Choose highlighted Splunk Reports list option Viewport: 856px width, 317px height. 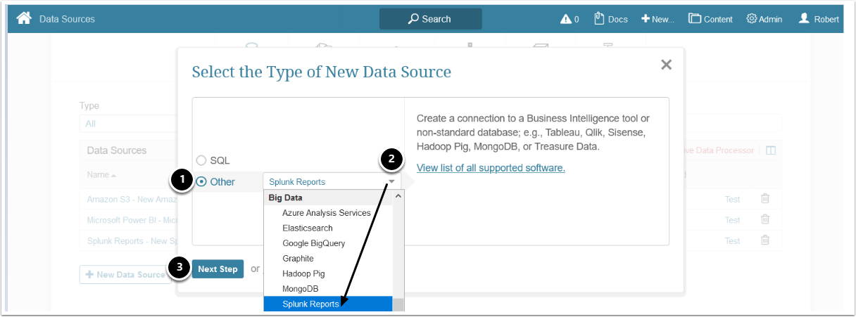click(328, 304)
